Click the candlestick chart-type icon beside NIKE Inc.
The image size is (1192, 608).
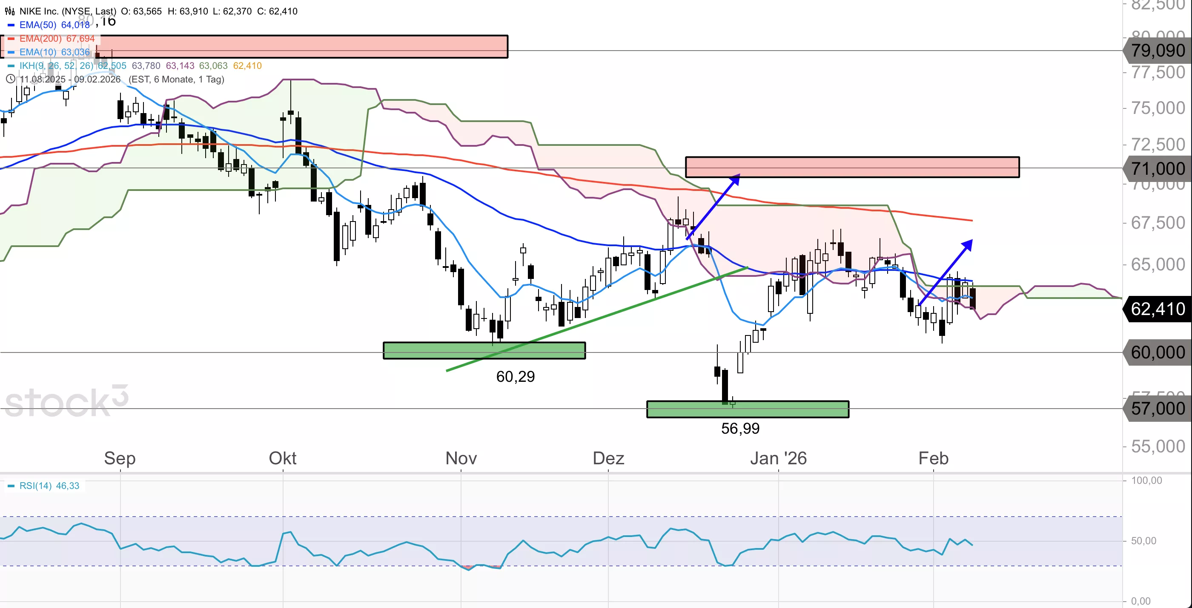pyautogui.click(x=9, y=11)
